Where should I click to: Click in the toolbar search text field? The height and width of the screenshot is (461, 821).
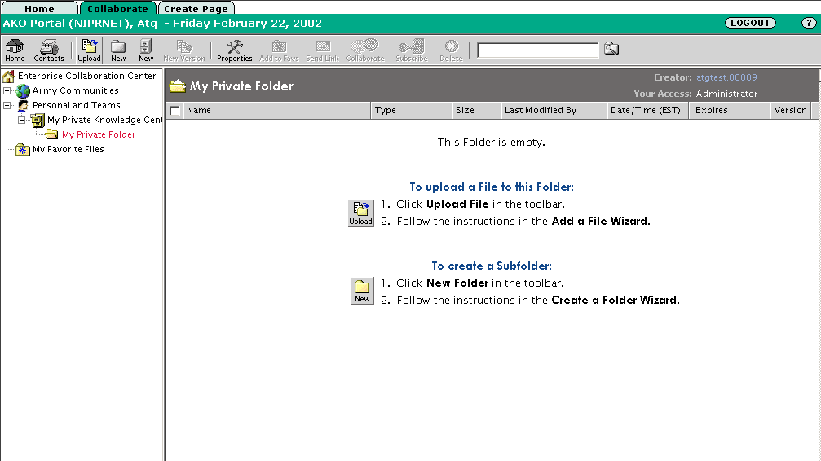pyautogui.click(x=537, y=50)
